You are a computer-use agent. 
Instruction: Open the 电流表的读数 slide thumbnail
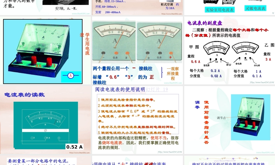pyautogui.click(x=45, y=120)
